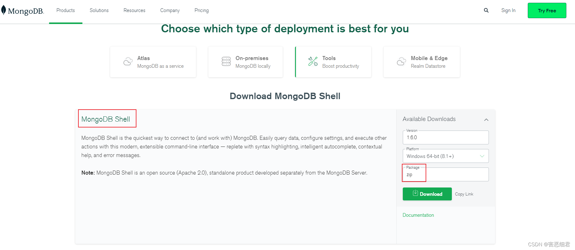Click the MongoDB wordmark text

(x=26, y=11)
